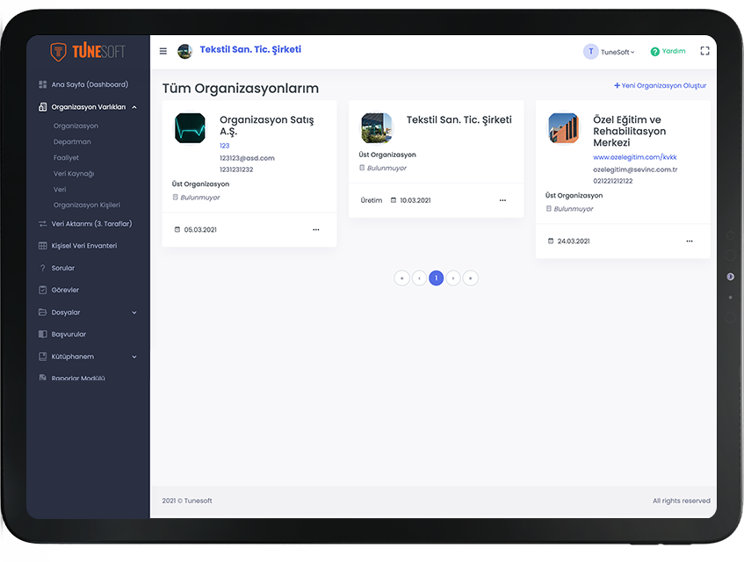The height and width of the screenshot is (562, 744).
Task: Open Organizasyon Satış A.Ş. logo thumbnail
Action: tap(190, 128)
